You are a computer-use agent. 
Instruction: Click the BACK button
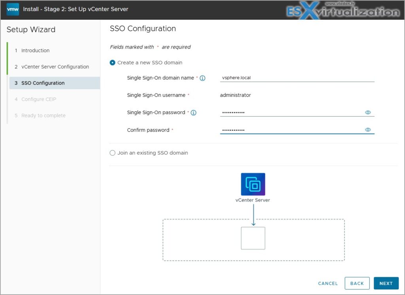(357, 283)
